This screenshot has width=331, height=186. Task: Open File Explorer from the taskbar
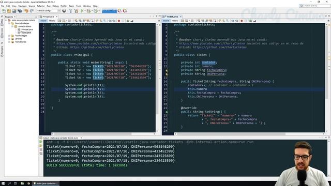22,183
